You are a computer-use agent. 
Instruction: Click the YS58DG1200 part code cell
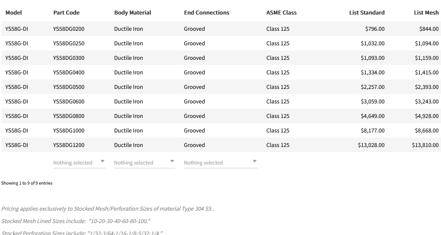pyautogui.click(x=69, y=145)
